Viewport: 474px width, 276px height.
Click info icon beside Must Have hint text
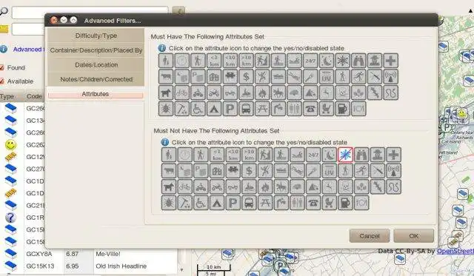[162, 48]
